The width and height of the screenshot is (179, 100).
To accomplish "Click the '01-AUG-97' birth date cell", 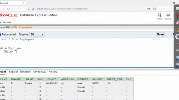I will (x=52, y=83).
